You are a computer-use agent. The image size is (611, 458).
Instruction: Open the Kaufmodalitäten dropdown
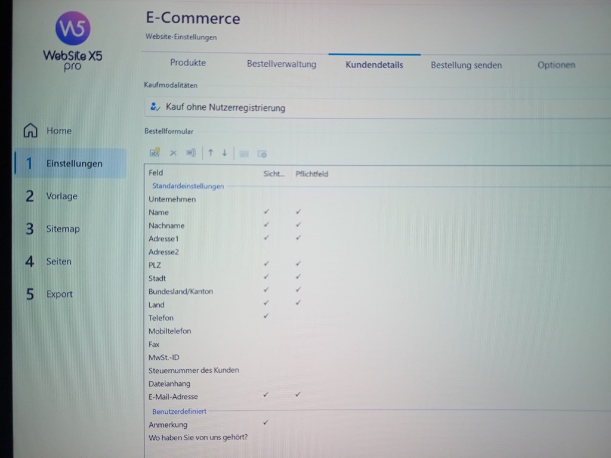(376, 108)
